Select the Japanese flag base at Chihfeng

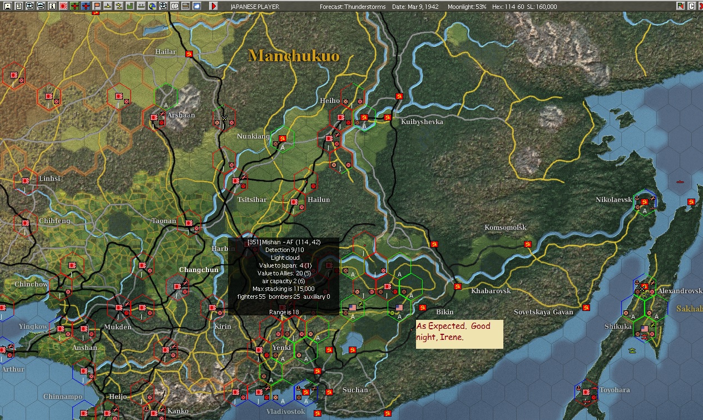click(26, 223)
